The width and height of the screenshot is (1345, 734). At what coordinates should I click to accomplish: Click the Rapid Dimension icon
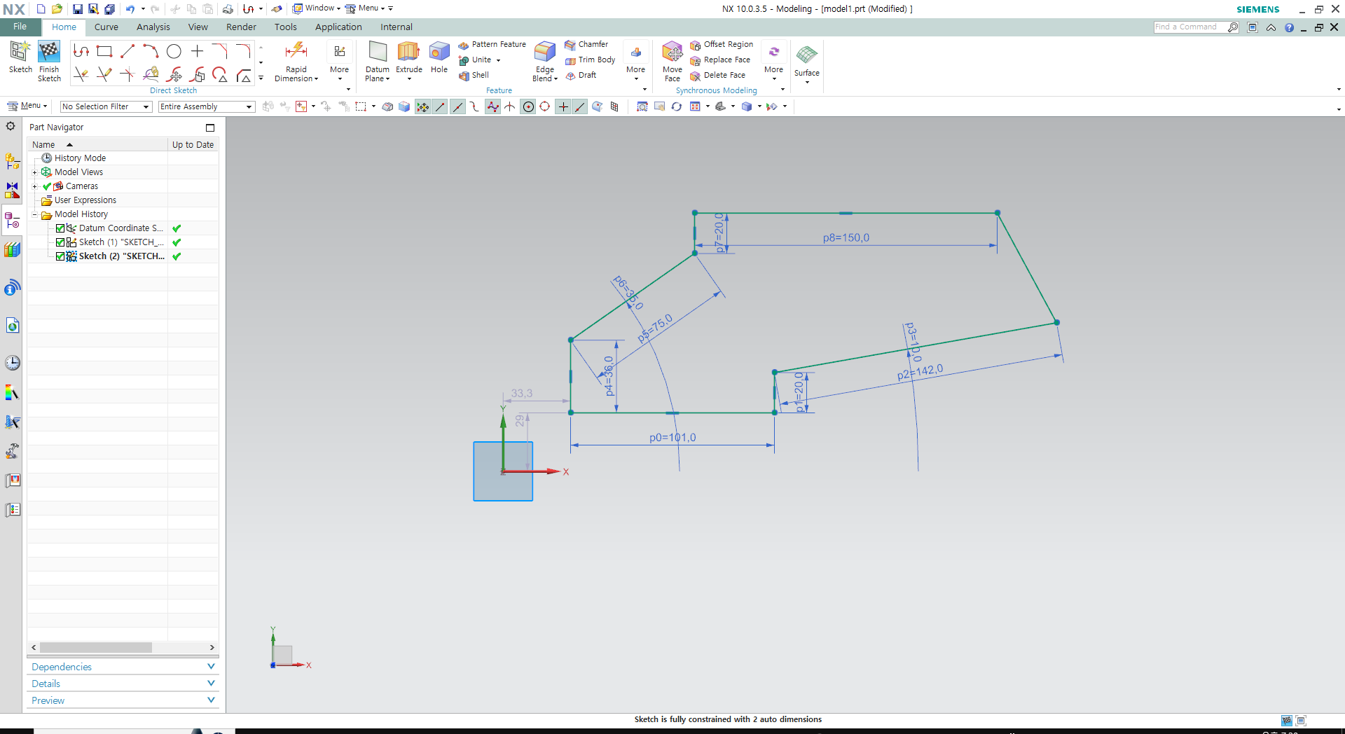tap(296, 51)
